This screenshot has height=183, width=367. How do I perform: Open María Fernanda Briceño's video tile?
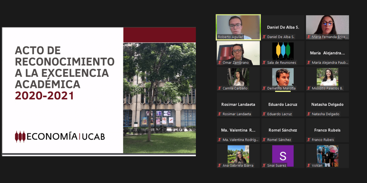coord(327,25)
